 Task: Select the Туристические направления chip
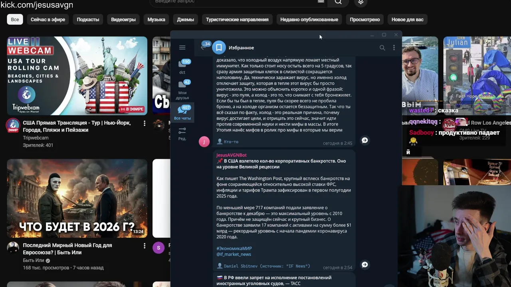tap(237, 20)
